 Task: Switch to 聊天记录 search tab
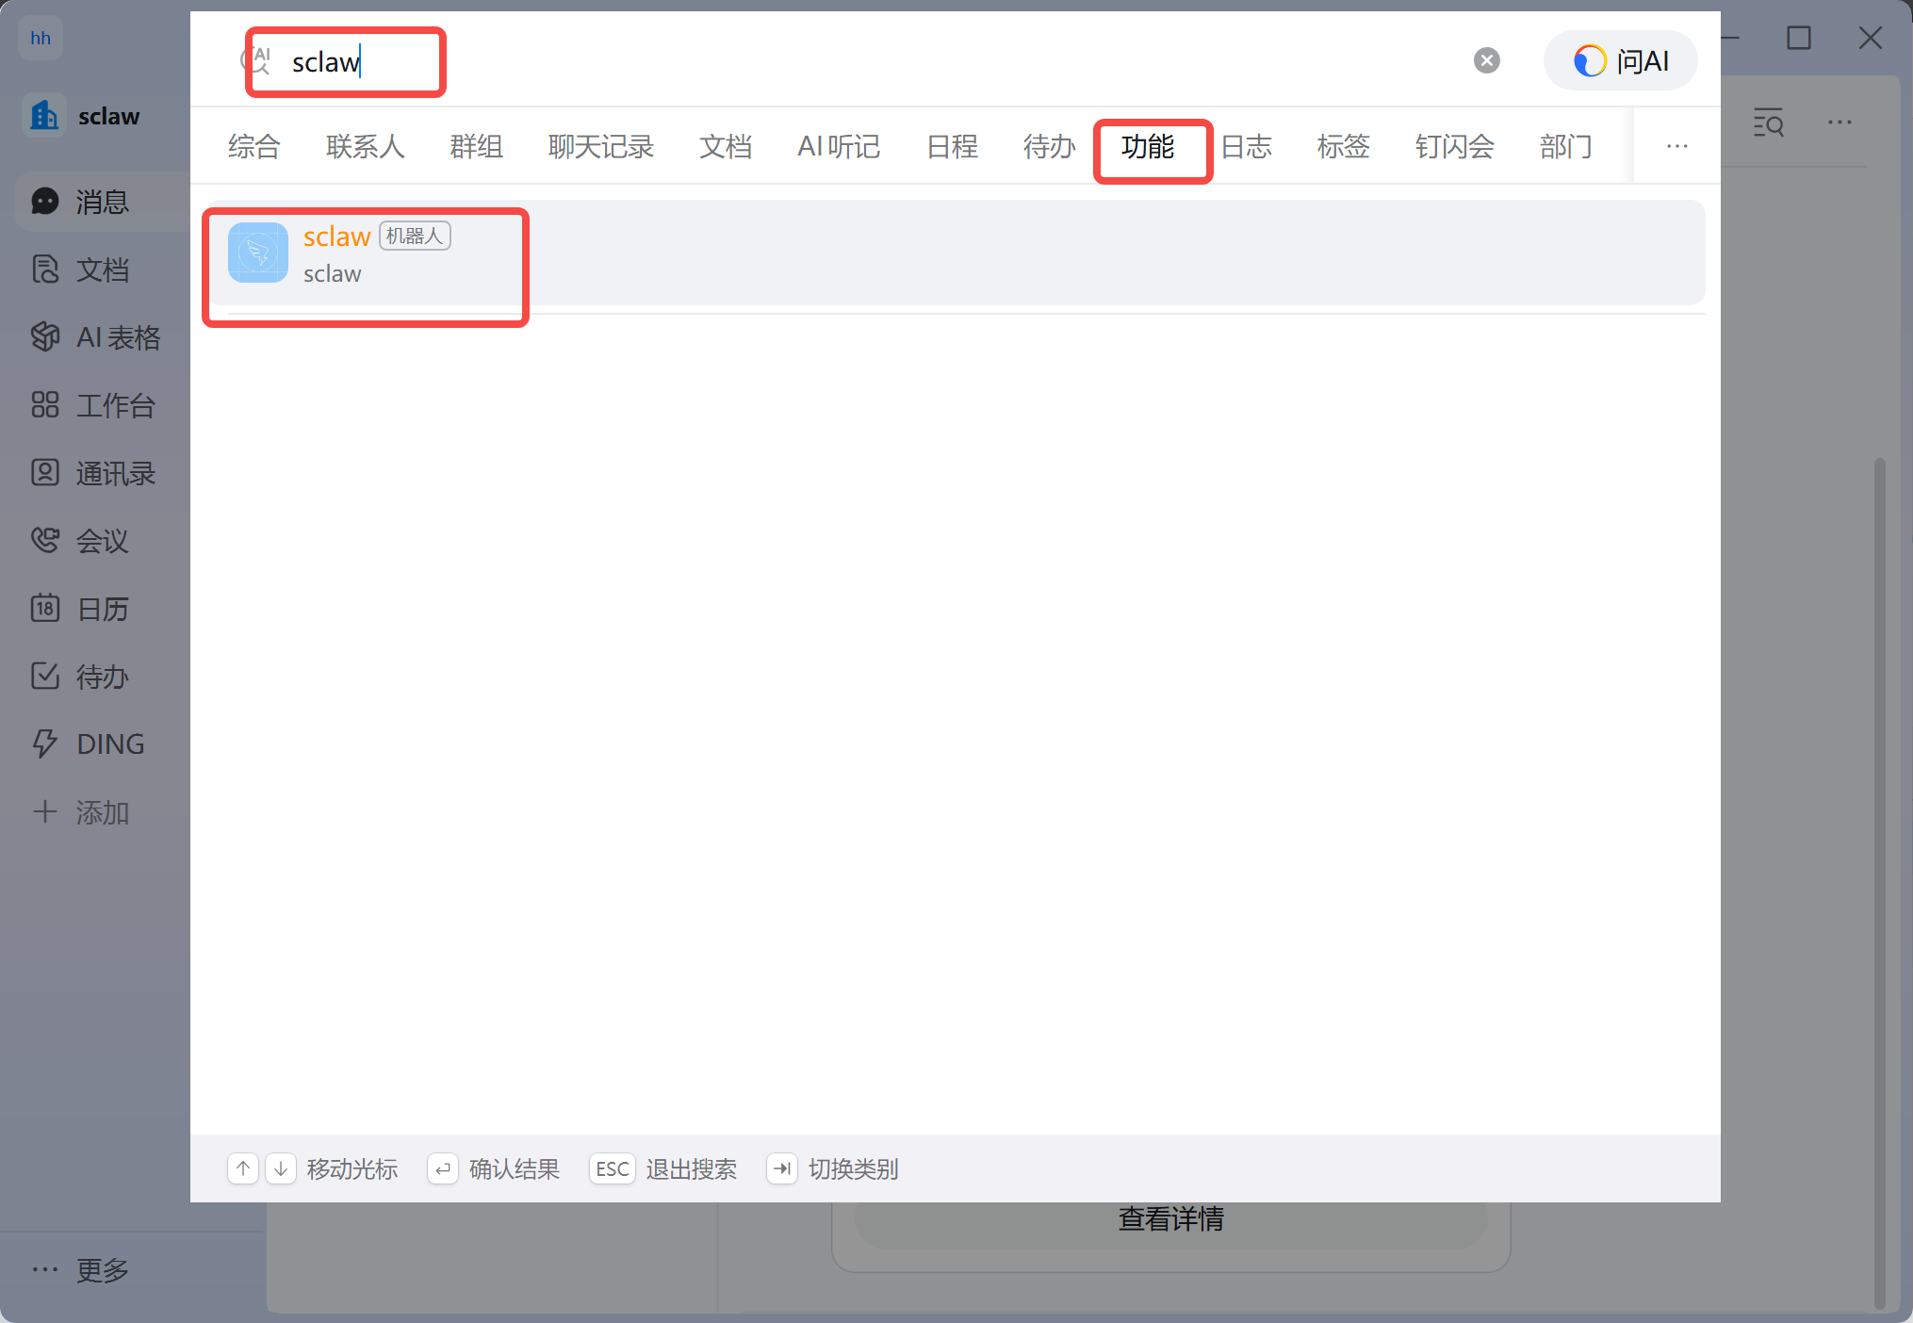click(600, 147)
